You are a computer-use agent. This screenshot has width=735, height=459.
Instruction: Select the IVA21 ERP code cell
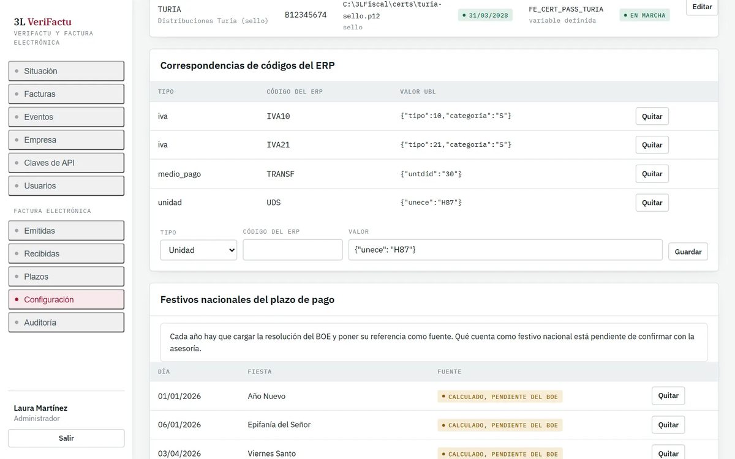(278, 144)
